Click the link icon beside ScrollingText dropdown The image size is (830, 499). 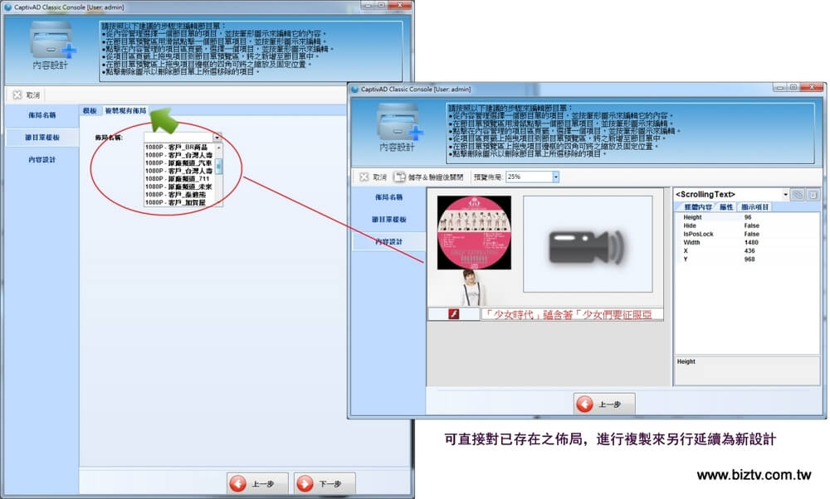[x=798, y=194]
